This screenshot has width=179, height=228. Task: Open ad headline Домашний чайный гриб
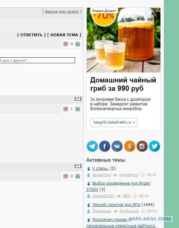coord(123,84)
